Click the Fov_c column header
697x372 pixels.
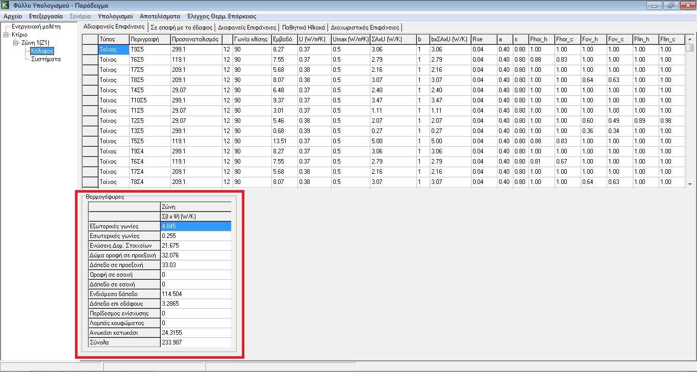click(x=620, y=39)
